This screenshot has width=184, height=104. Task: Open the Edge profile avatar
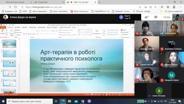point(174,7)
